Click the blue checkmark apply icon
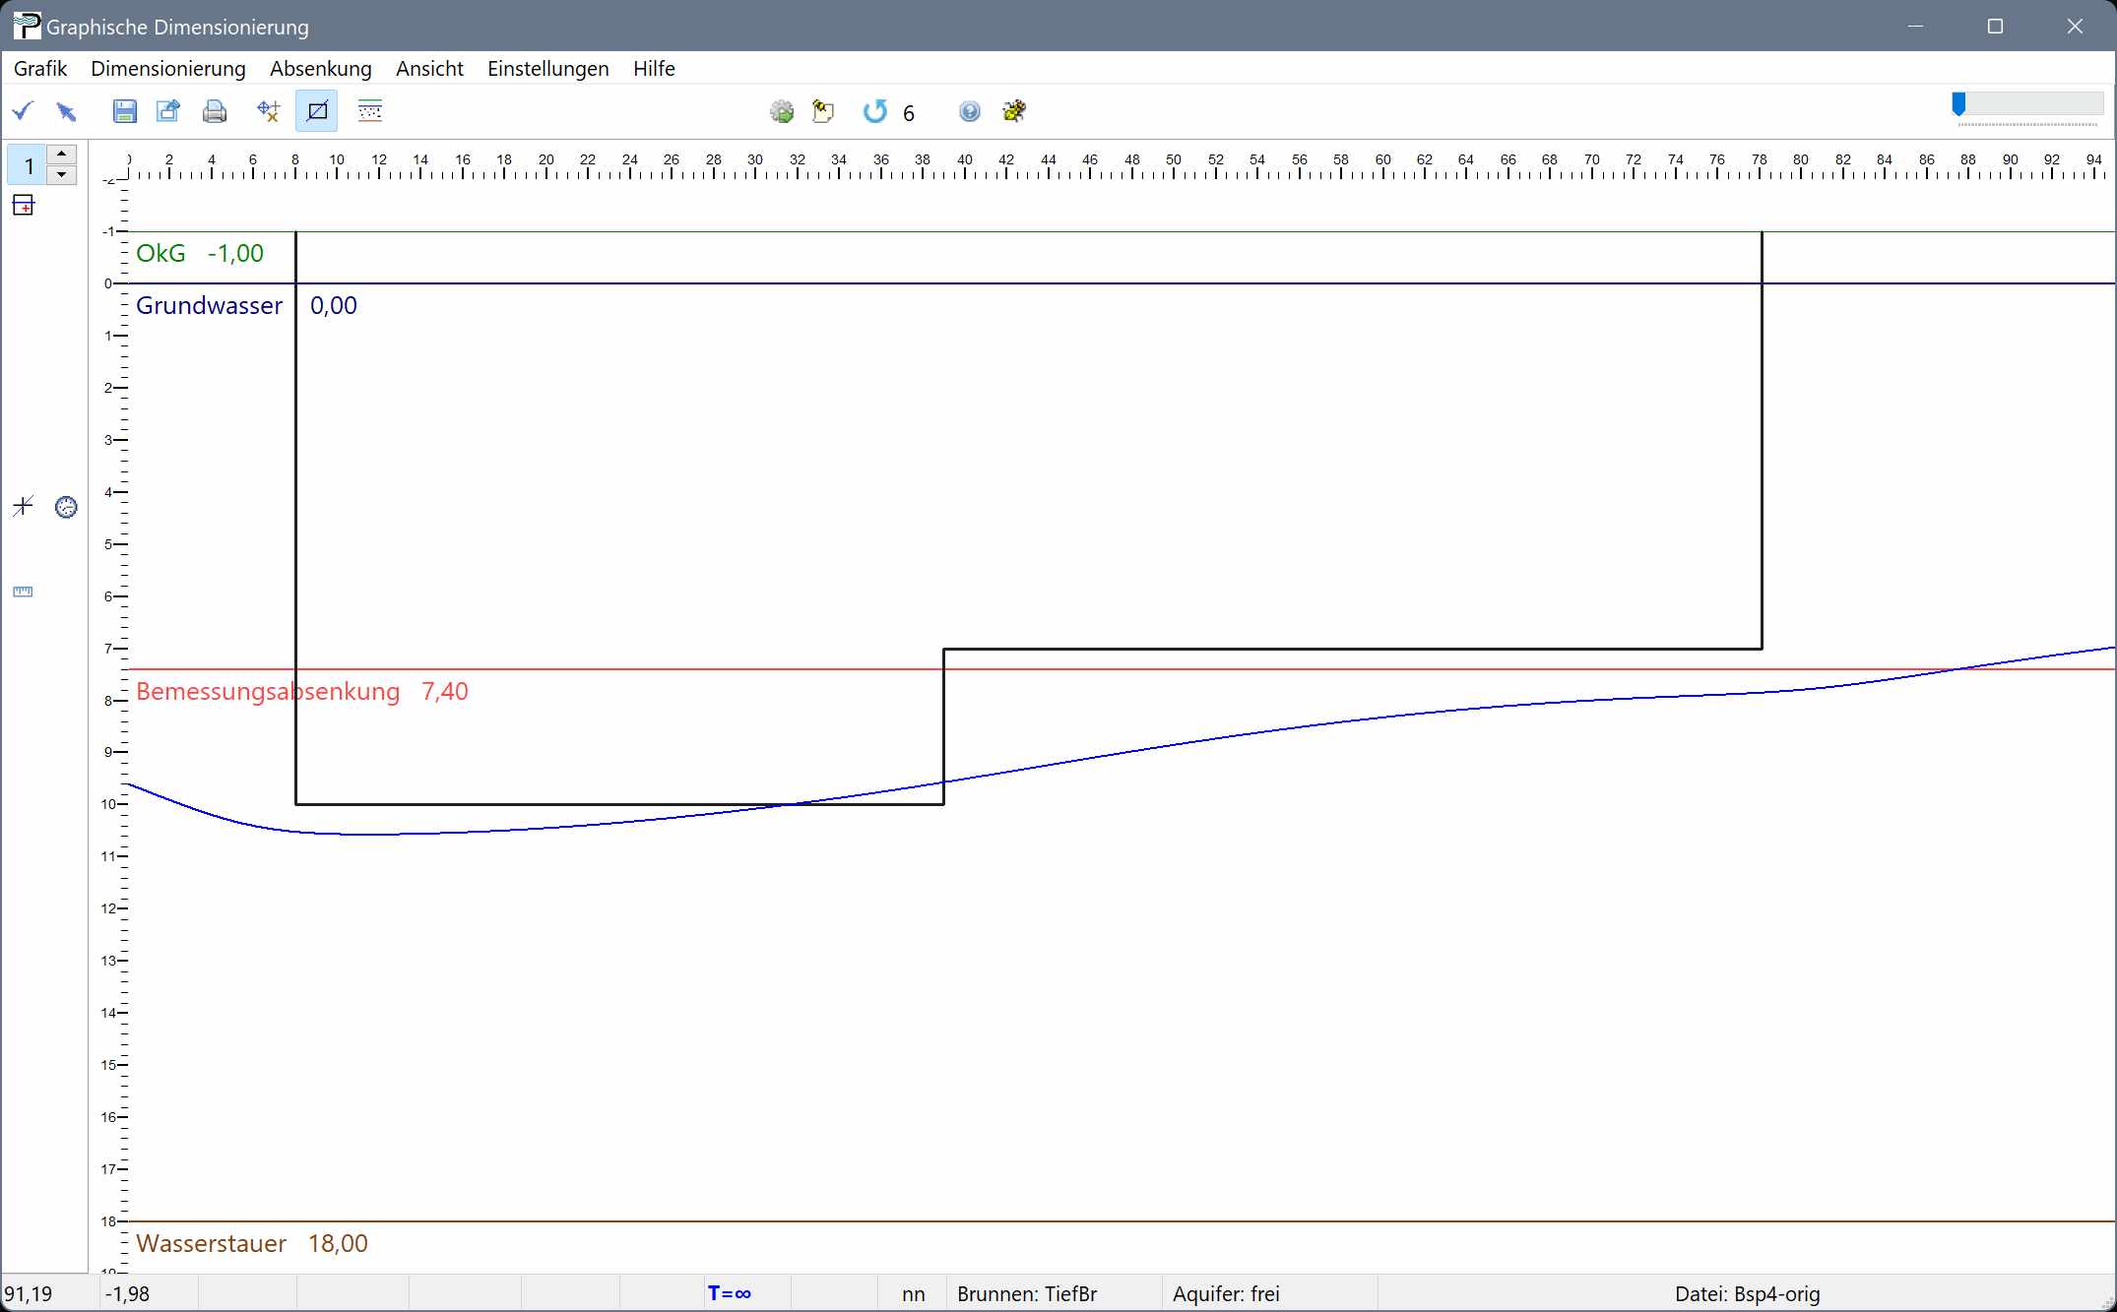Image resolution: width=2117 pixels, height=1312 pixels. click(x=23, y=111)
